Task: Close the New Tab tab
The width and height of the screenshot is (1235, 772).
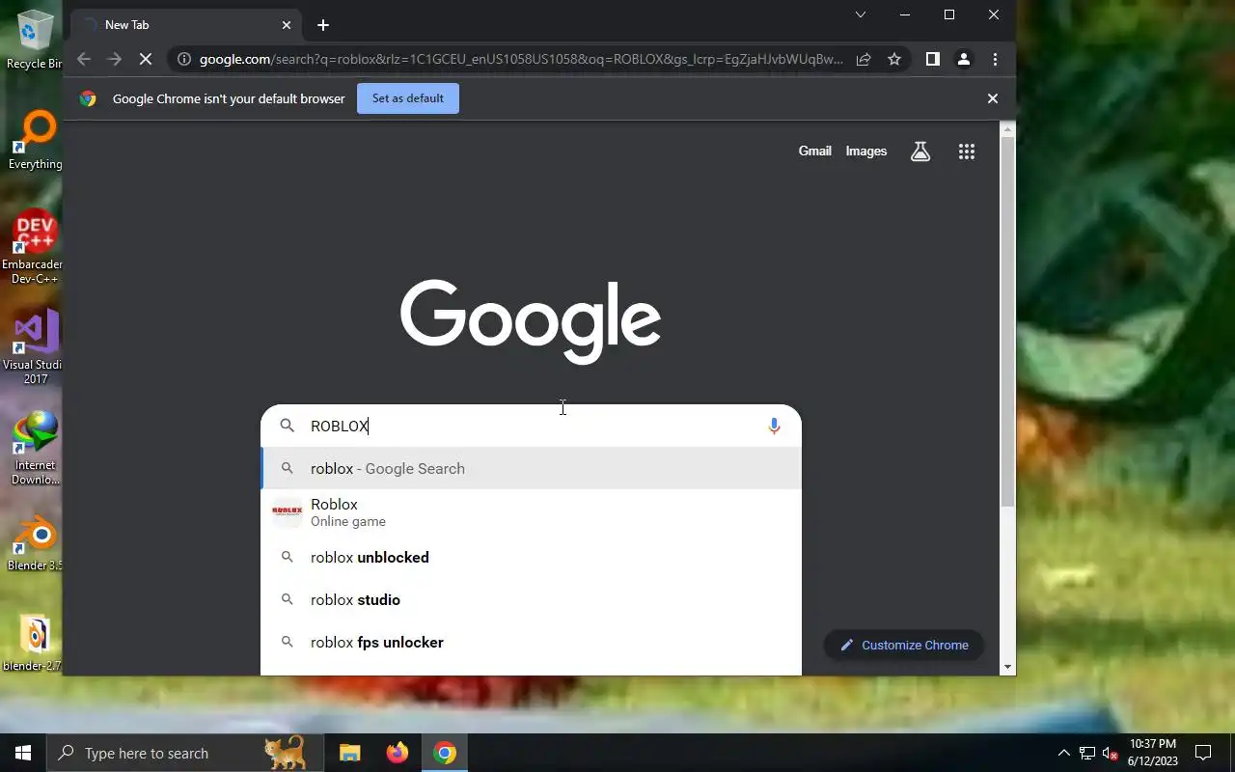Action: tap(287, 25)
